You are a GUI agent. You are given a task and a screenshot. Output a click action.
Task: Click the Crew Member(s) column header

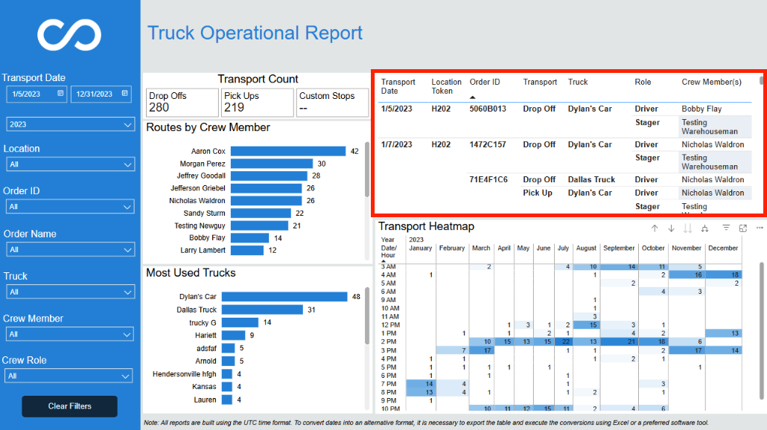pos(711,82)
